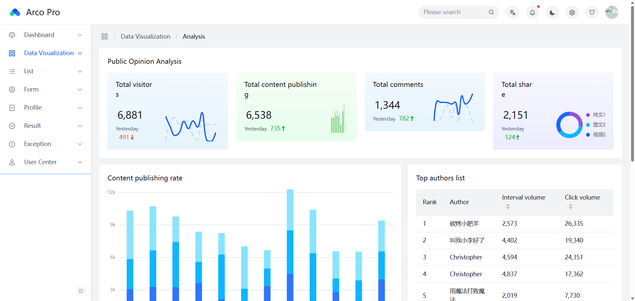
Task: Click the shirt theme icon in header
Action: tap(592, 12)
